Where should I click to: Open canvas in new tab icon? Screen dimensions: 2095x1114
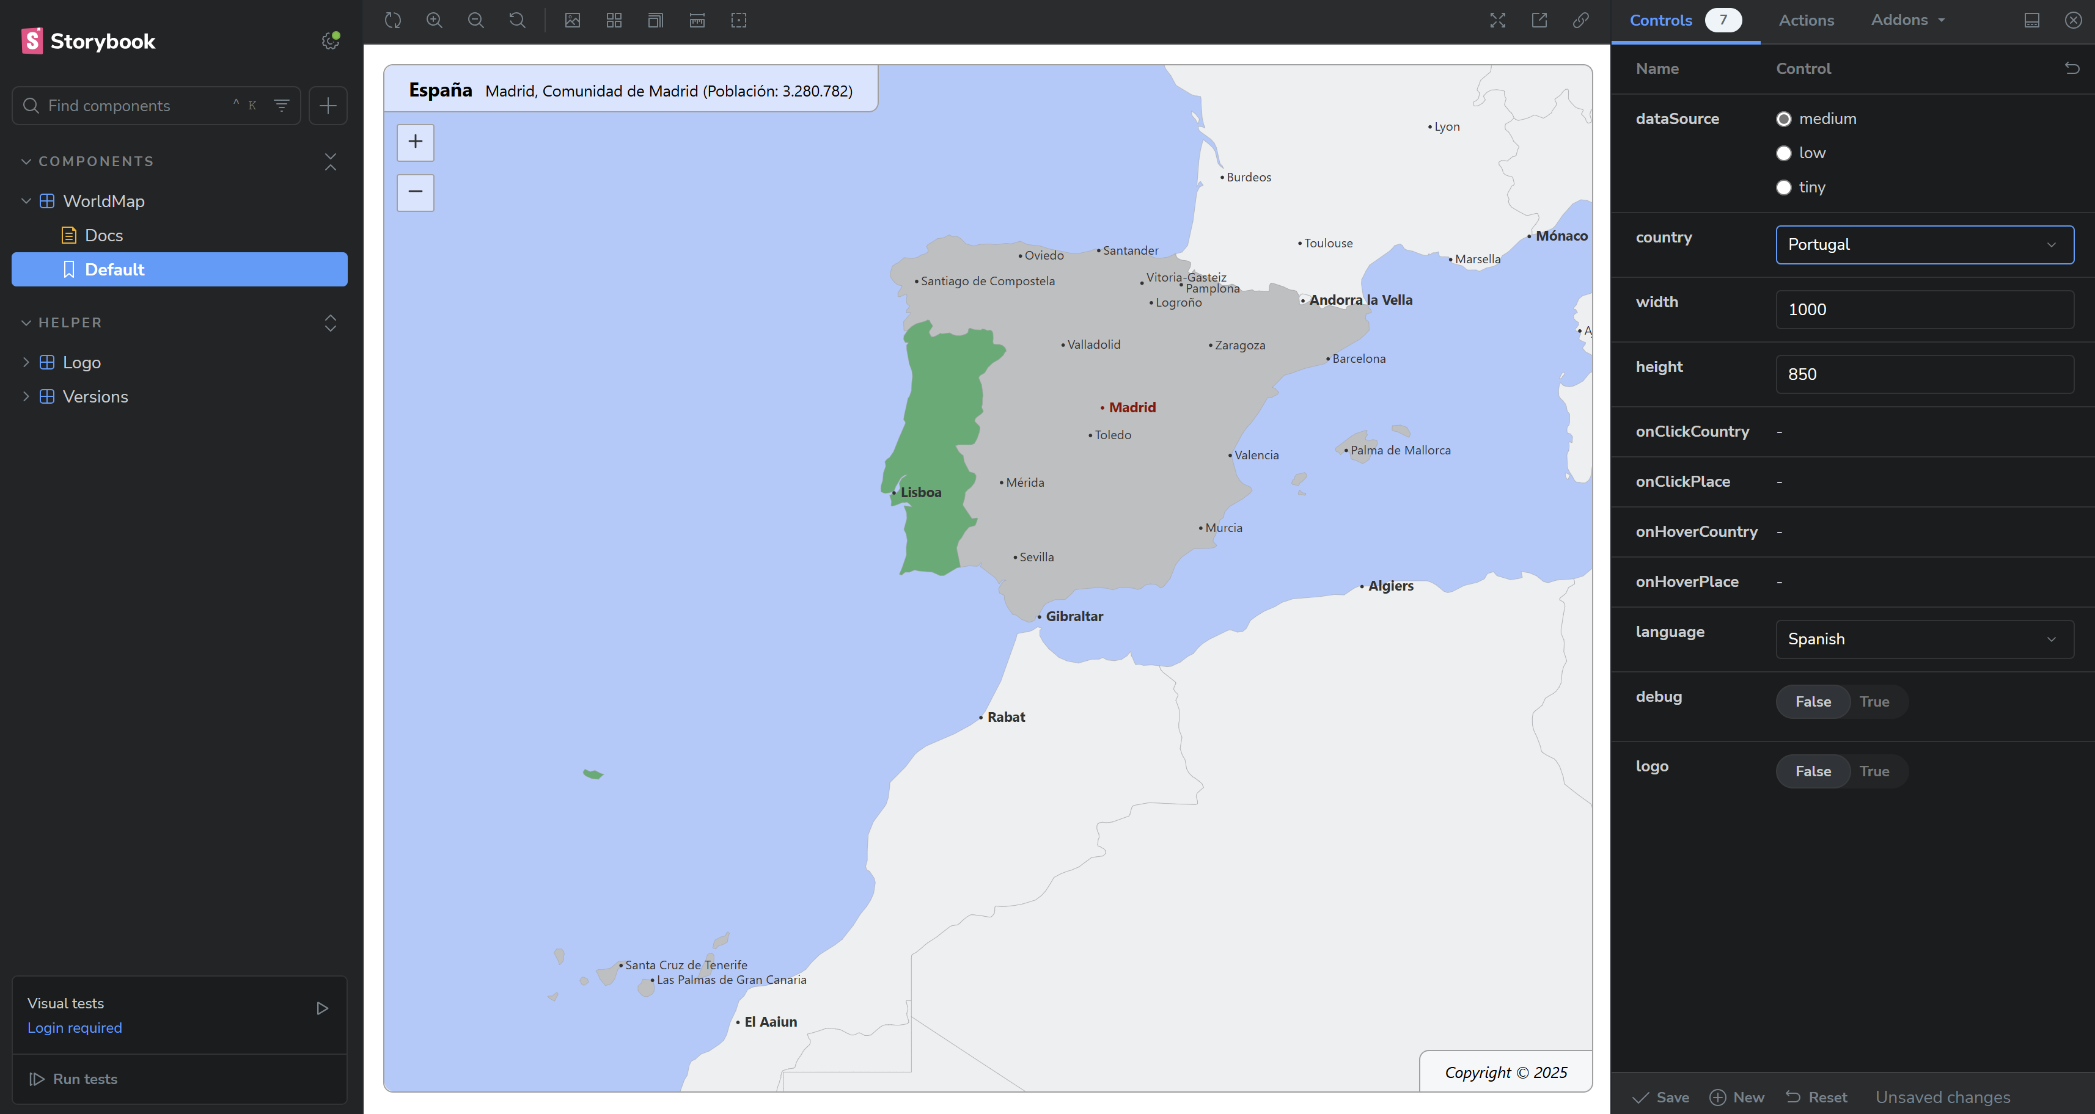tap(1539, 20)
